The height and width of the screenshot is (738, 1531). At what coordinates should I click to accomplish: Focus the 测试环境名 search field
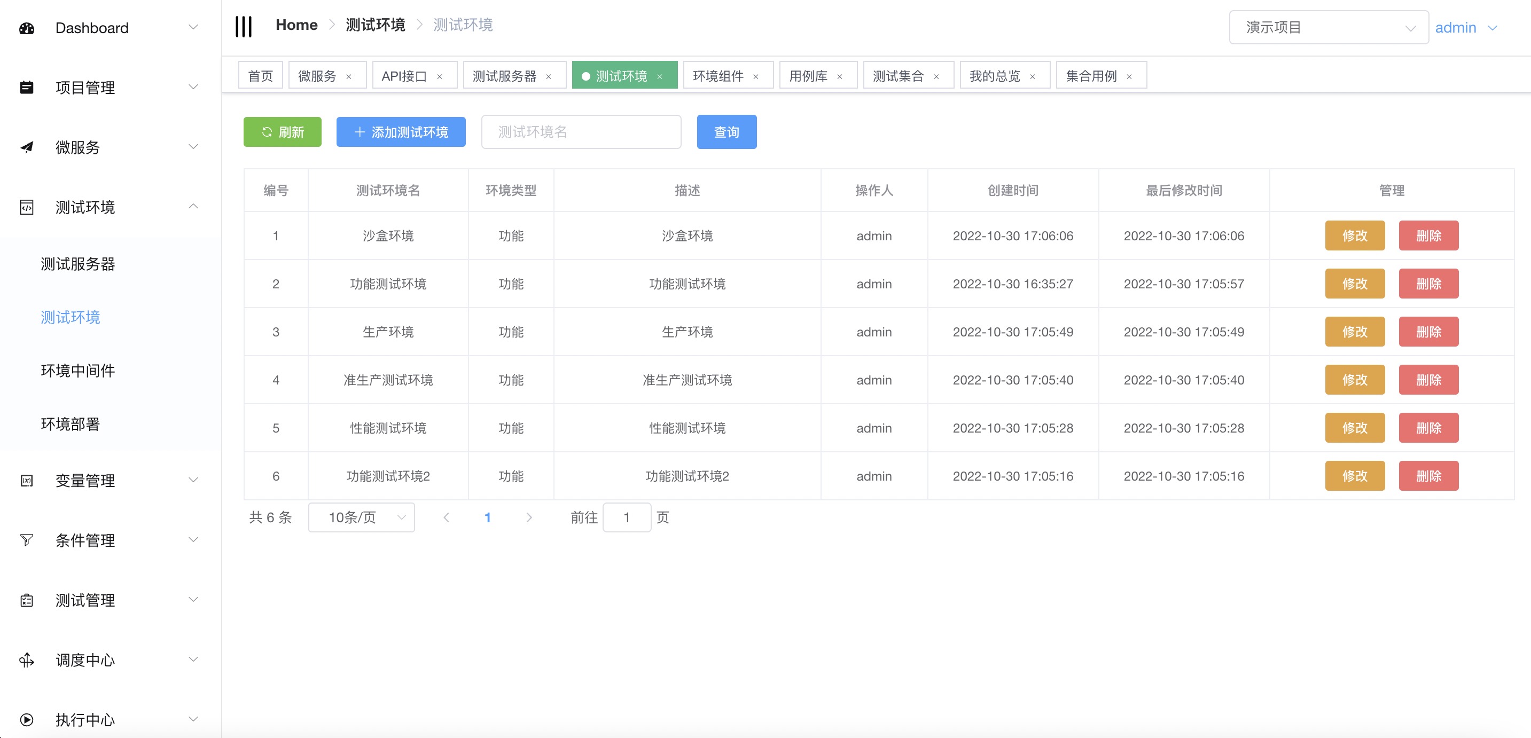pyautogui.click(x=581, y=132)
